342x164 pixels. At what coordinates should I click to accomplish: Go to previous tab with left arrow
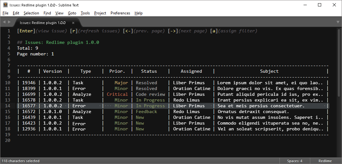click(4, 22)
